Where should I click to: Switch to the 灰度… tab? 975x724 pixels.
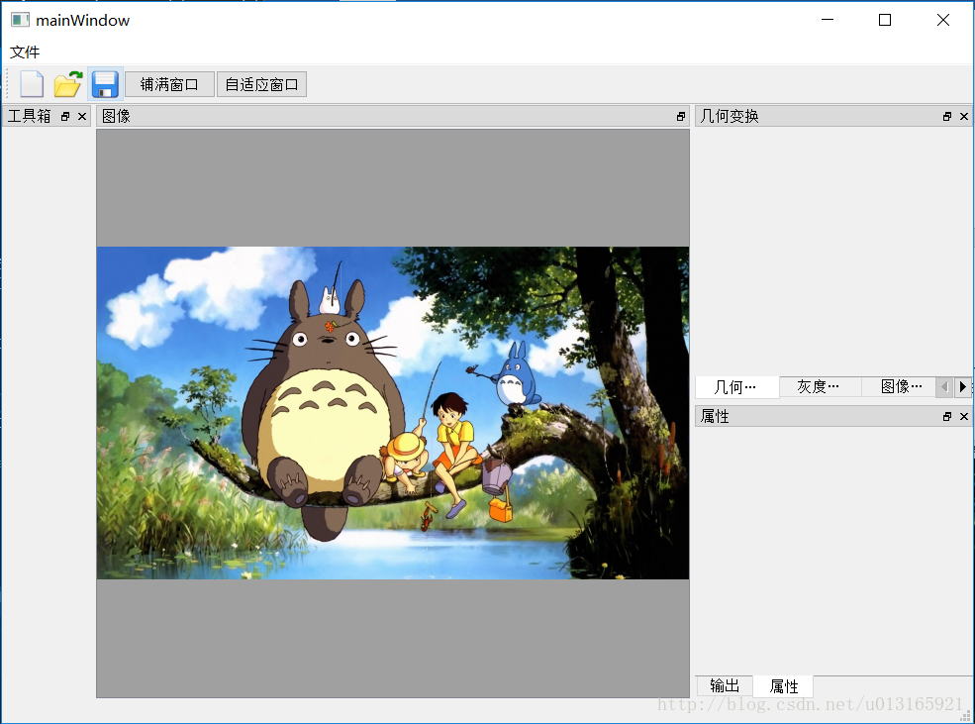coord(820,387)
